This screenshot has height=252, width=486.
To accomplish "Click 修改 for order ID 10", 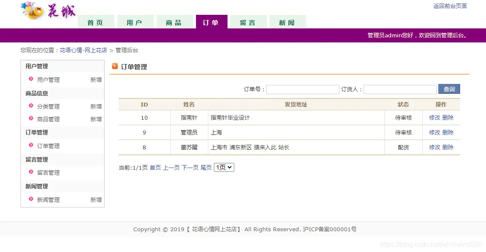I will click(x=435, y=118).
